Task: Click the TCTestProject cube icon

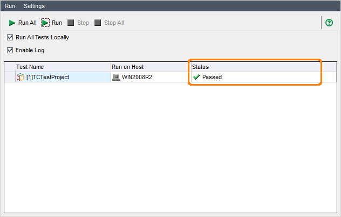Action: point(20,77)
